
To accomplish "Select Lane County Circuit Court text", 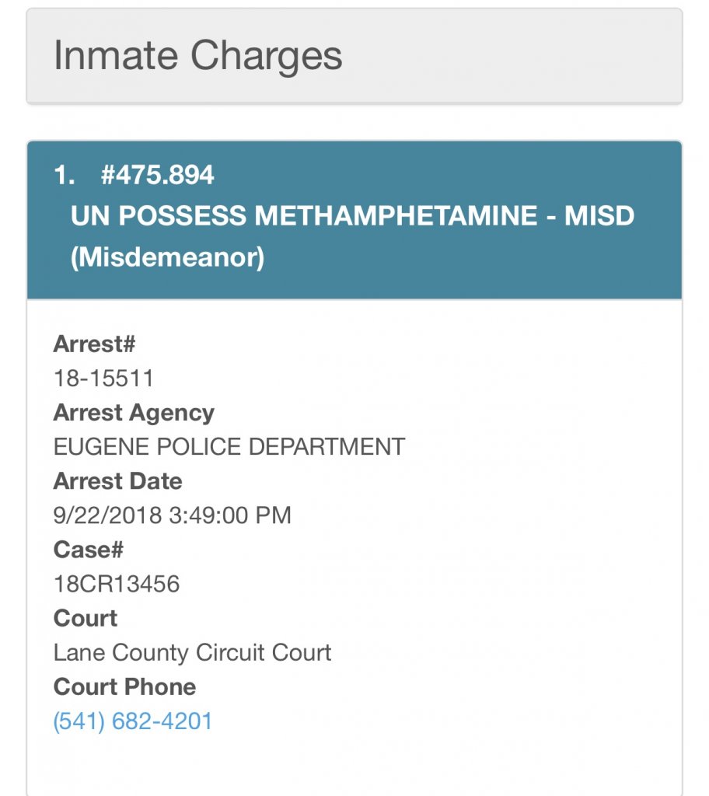I will [x=192, y=652].
